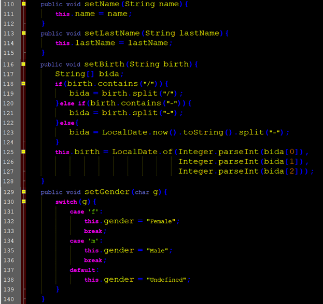
Task: Click birth.split("/") on line 119
Action: click(x=139, y=94)
